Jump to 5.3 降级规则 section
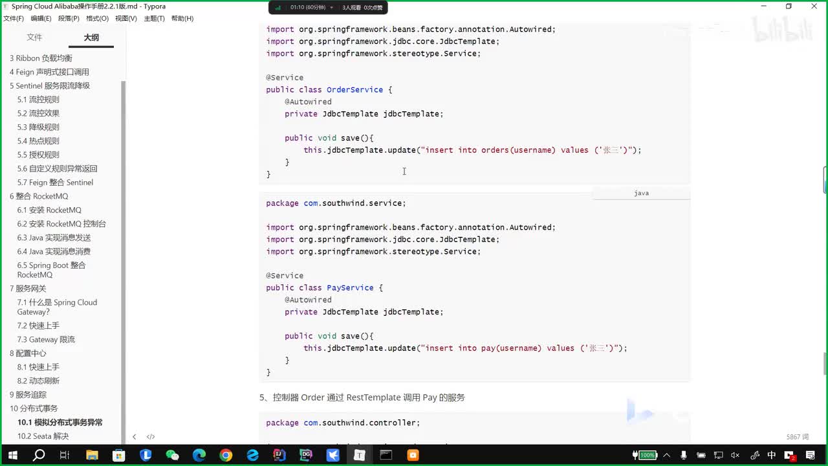 pyautogui.click(x=38, y=127)
